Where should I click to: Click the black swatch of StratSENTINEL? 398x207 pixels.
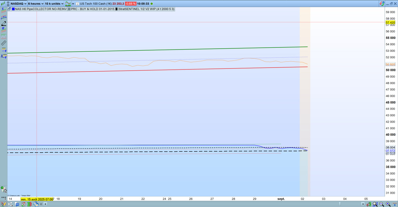[117, 9]
